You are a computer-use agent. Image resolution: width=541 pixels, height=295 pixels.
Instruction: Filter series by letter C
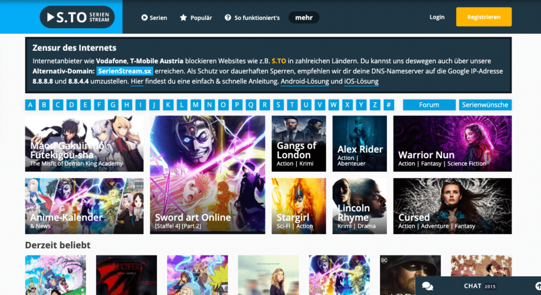tap(58, 105)
